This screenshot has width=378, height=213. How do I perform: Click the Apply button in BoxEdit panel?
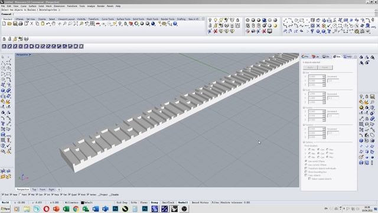[x=310, y=67]
